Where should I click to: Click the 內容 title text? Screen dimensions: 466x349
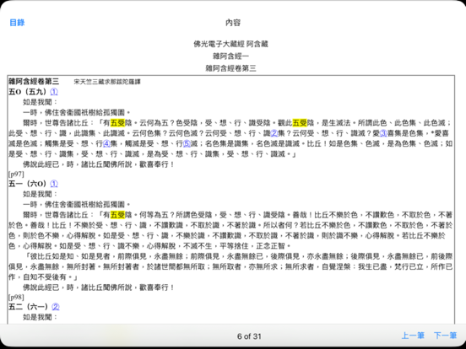233,23
